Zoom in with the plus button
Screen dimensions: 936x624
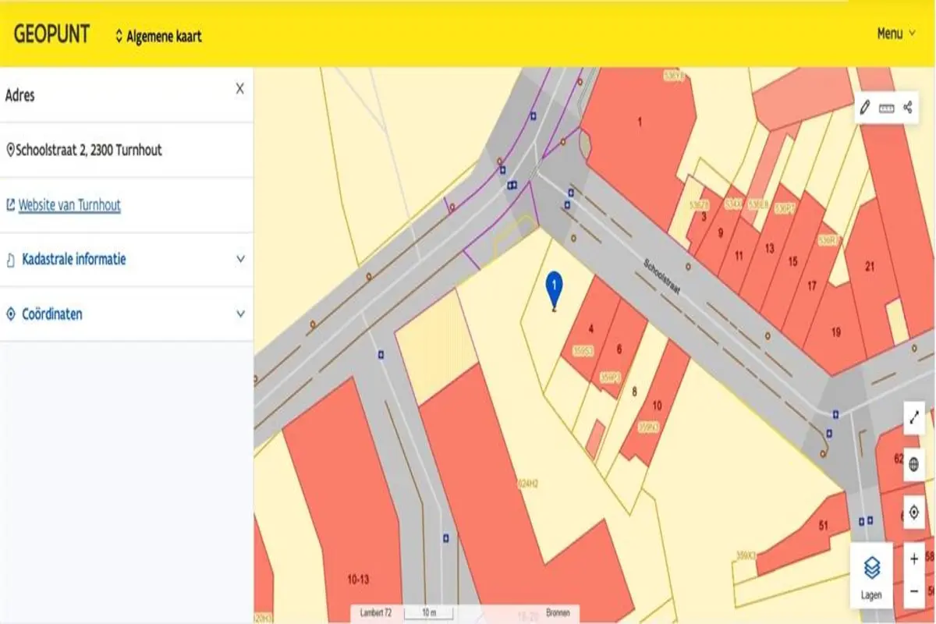click(913, 559)
